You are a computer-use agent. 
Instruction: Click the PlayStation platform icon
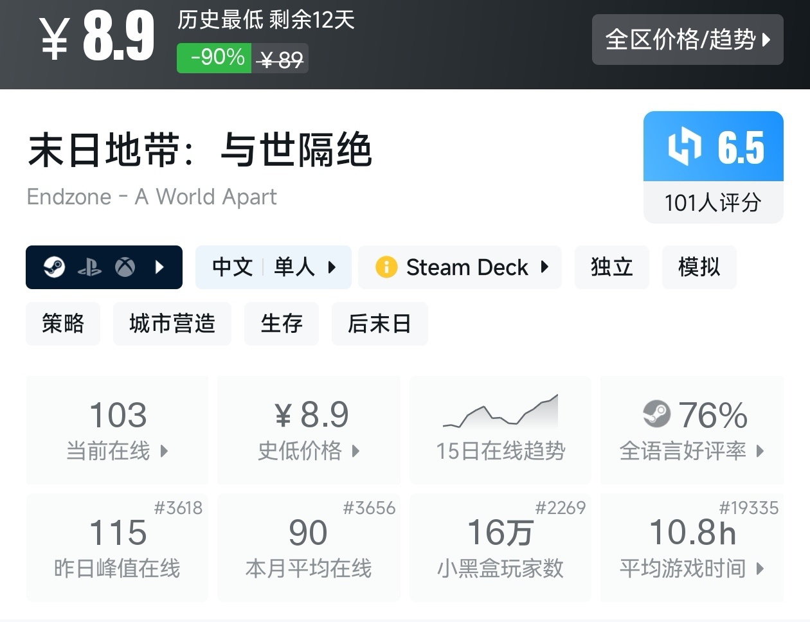[89, 267]
